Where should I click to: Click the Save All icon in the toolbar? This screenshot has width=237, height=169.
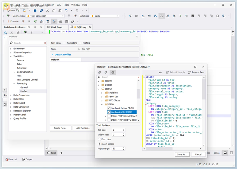coord(41,10)
